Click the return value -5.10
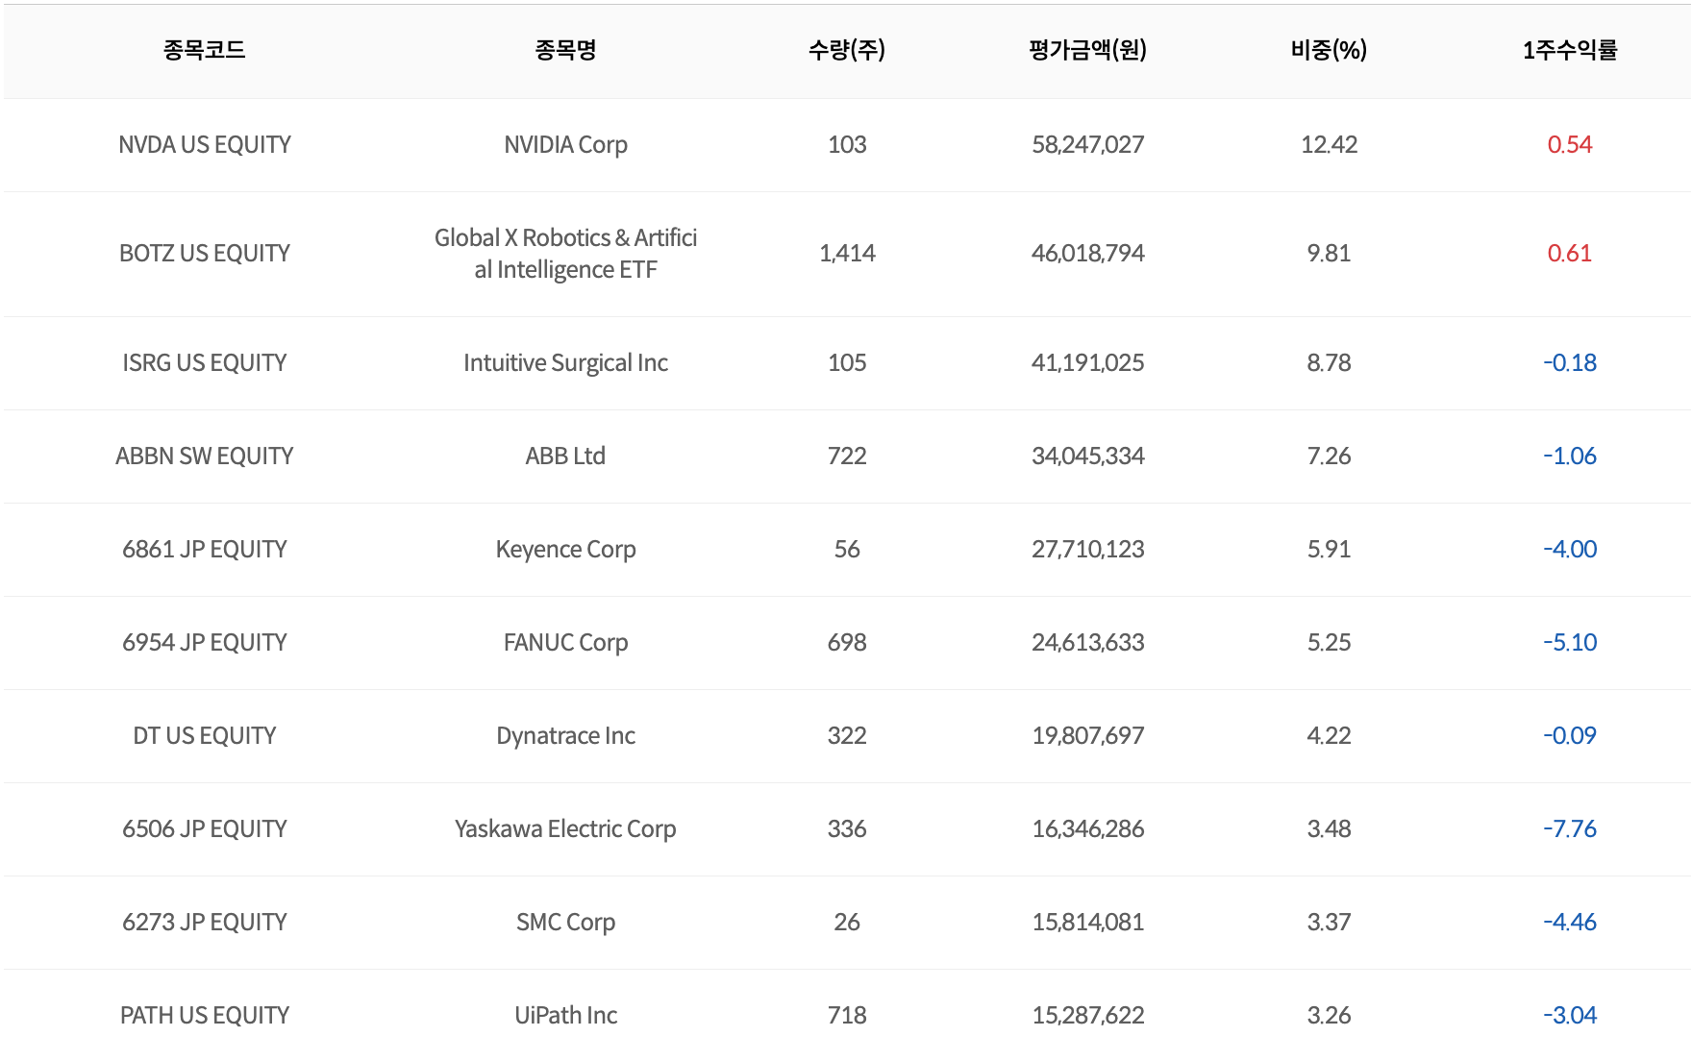Viewport: 1692px width, 1061px height. click(x=1570, y=642)
